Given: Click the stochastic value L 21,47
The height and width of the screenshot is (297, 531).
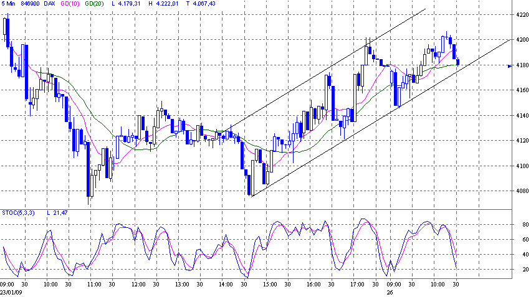Looking at the screenshot, I should point(57,213).
